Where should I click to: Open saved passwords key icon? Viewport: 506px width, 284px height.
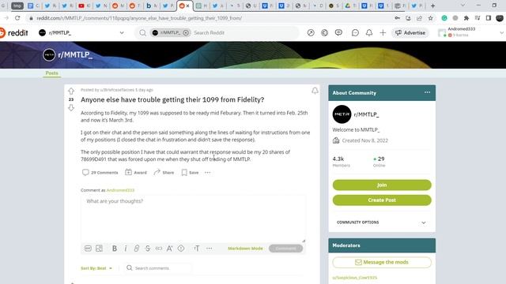(x=397, y=18)
